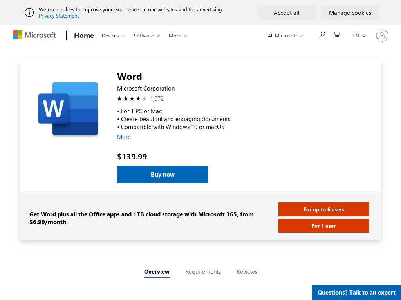
Task: Switch to the Requirements tab
Action: 203,272
